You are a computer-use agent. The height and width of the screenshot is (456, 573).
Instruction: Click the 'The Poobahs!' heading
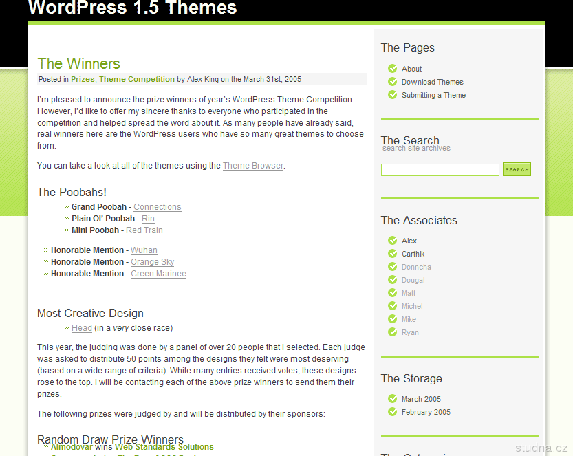pos(72,192)
